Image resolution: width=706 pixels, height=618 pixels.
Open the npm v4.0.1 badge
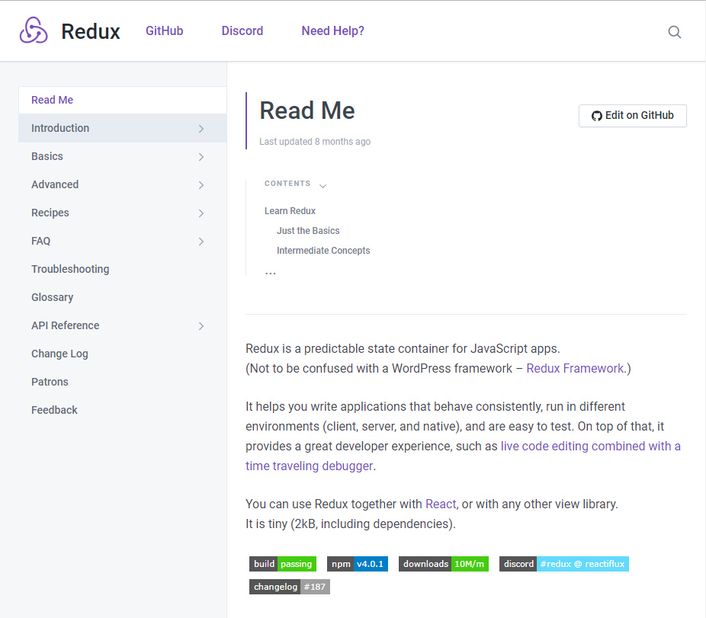pyautogui.click(x=358, y=564)
